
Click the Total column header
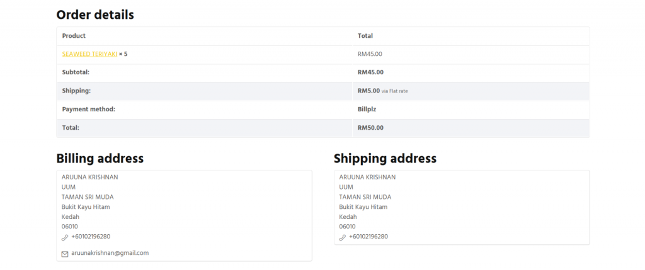[x=365, y=36]
